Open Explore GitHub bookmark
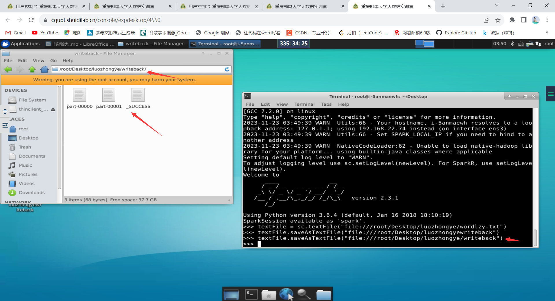Viewport: 555px width, 301px height. [456, 33]
